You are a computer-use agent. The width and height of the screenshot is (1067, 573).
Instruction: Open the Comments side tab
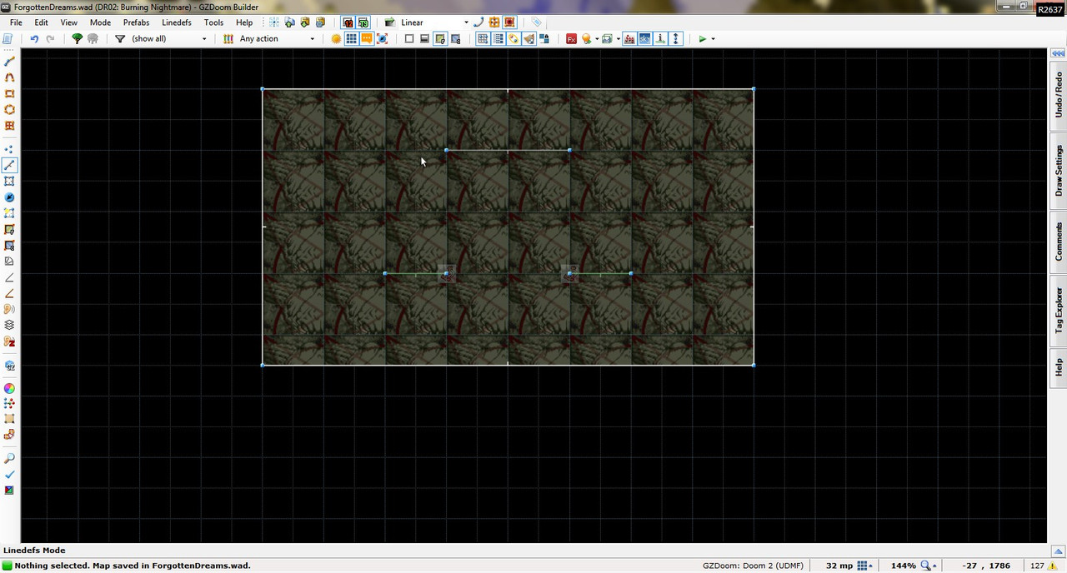click(1059, 242)
